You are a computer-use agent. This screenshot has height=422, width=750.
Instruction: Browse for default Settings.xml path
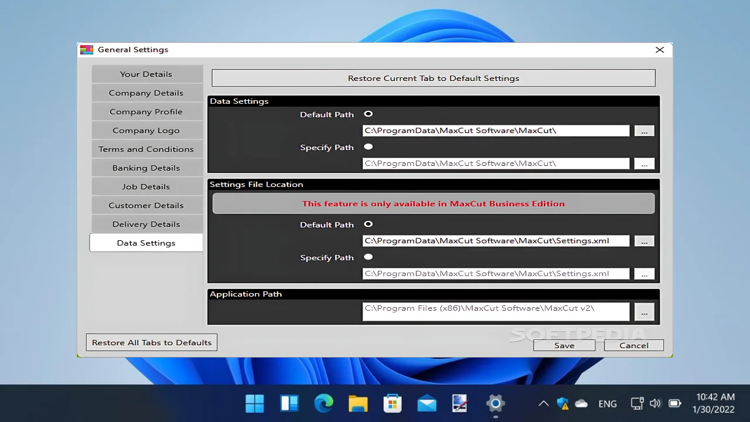point(644,241)
